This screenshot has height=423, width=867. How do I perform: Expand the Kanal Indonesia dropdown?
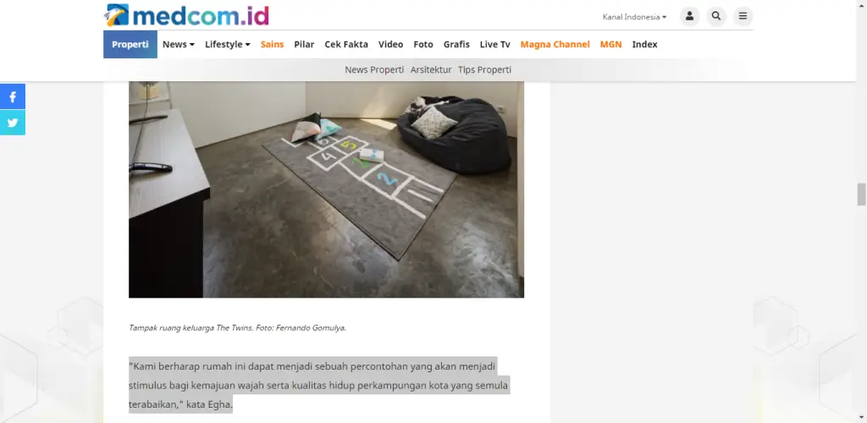tap(634, 17)
